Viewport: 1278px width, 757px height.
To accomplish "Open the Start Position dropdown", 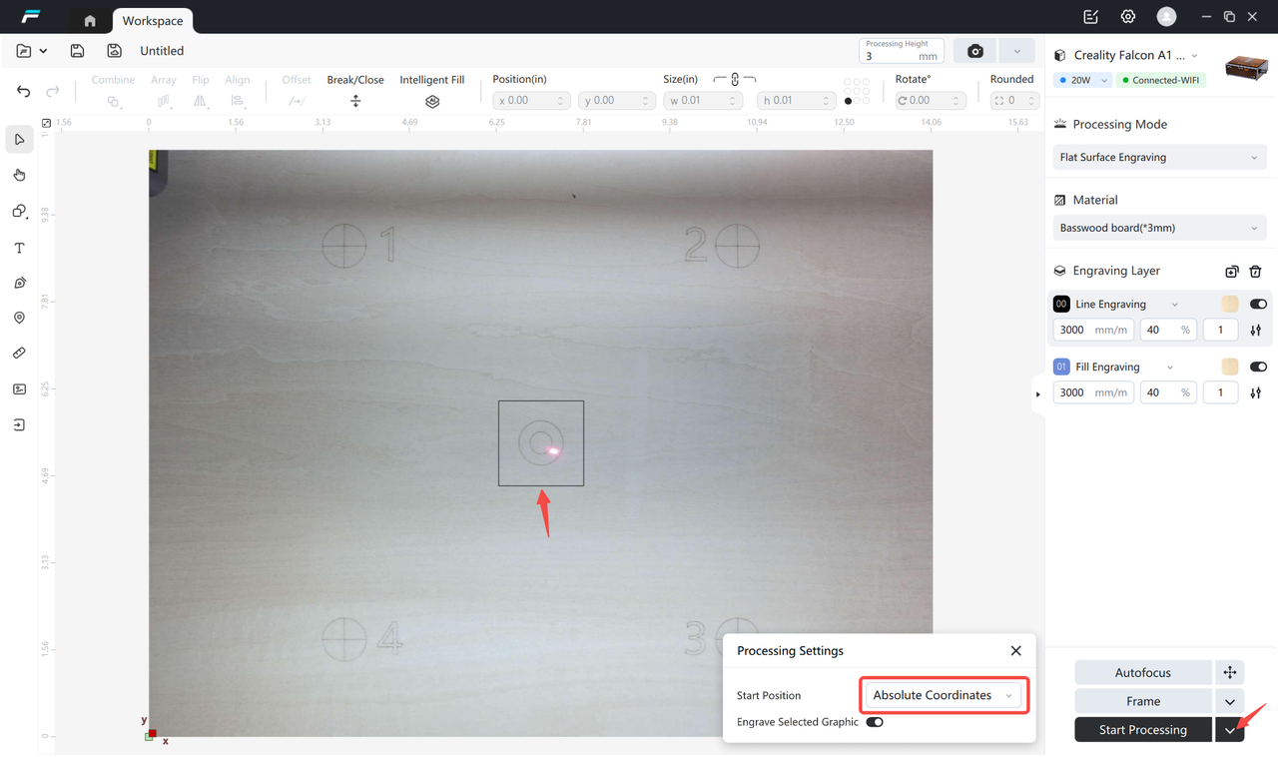I will pos(943,695).
